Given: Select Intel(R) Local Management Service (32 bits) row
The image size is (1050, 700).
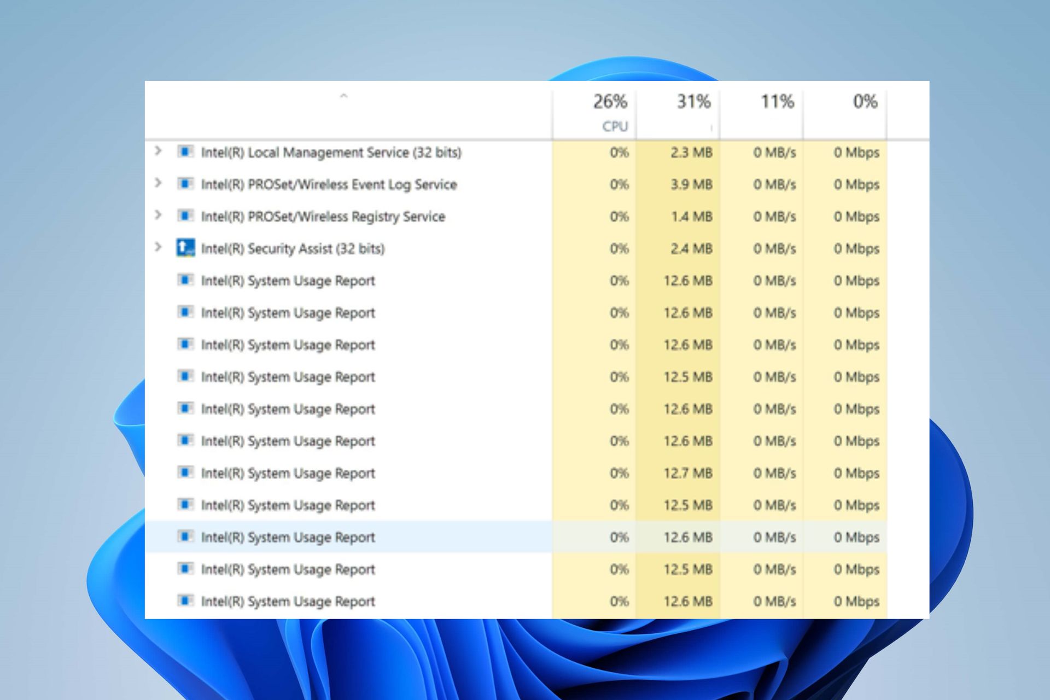Looking at the screenshot, I should click(x=516, y=152).
